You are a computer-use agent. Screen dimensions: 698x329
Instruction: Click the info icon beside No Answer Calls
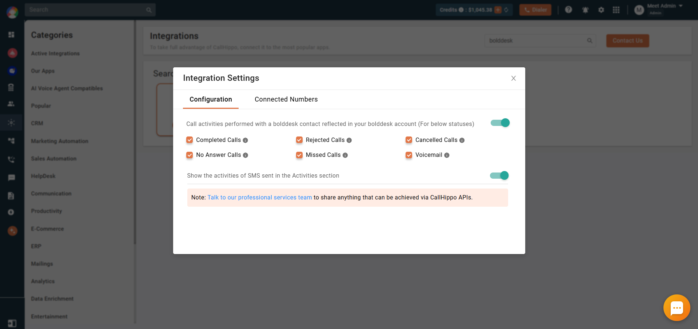[246, 155]
